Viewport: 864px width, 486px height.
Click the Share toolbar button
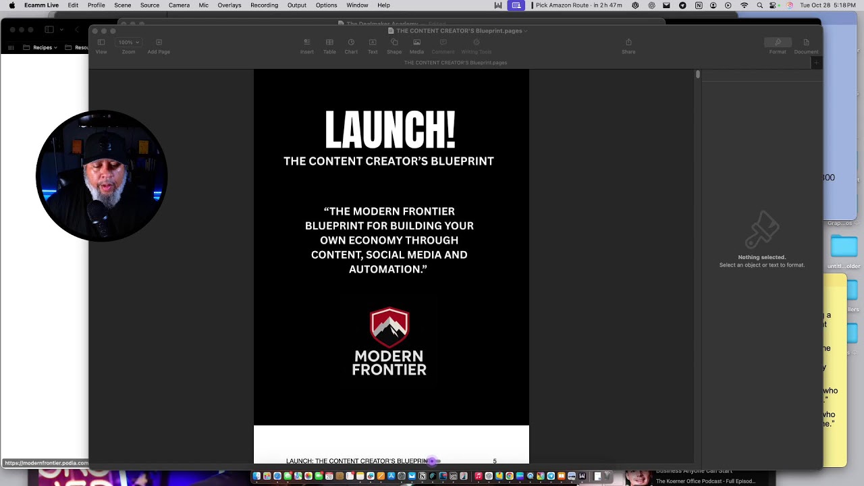point(628,46)
